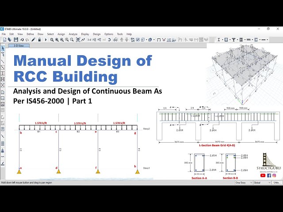The image size is (283, 212).
Task: Select the Draw Grids table tool
Action: tap(3, 144)
